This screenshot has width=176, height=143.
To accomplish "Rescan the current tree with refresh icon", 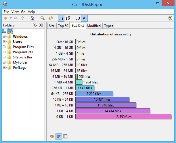I will 51,18.
